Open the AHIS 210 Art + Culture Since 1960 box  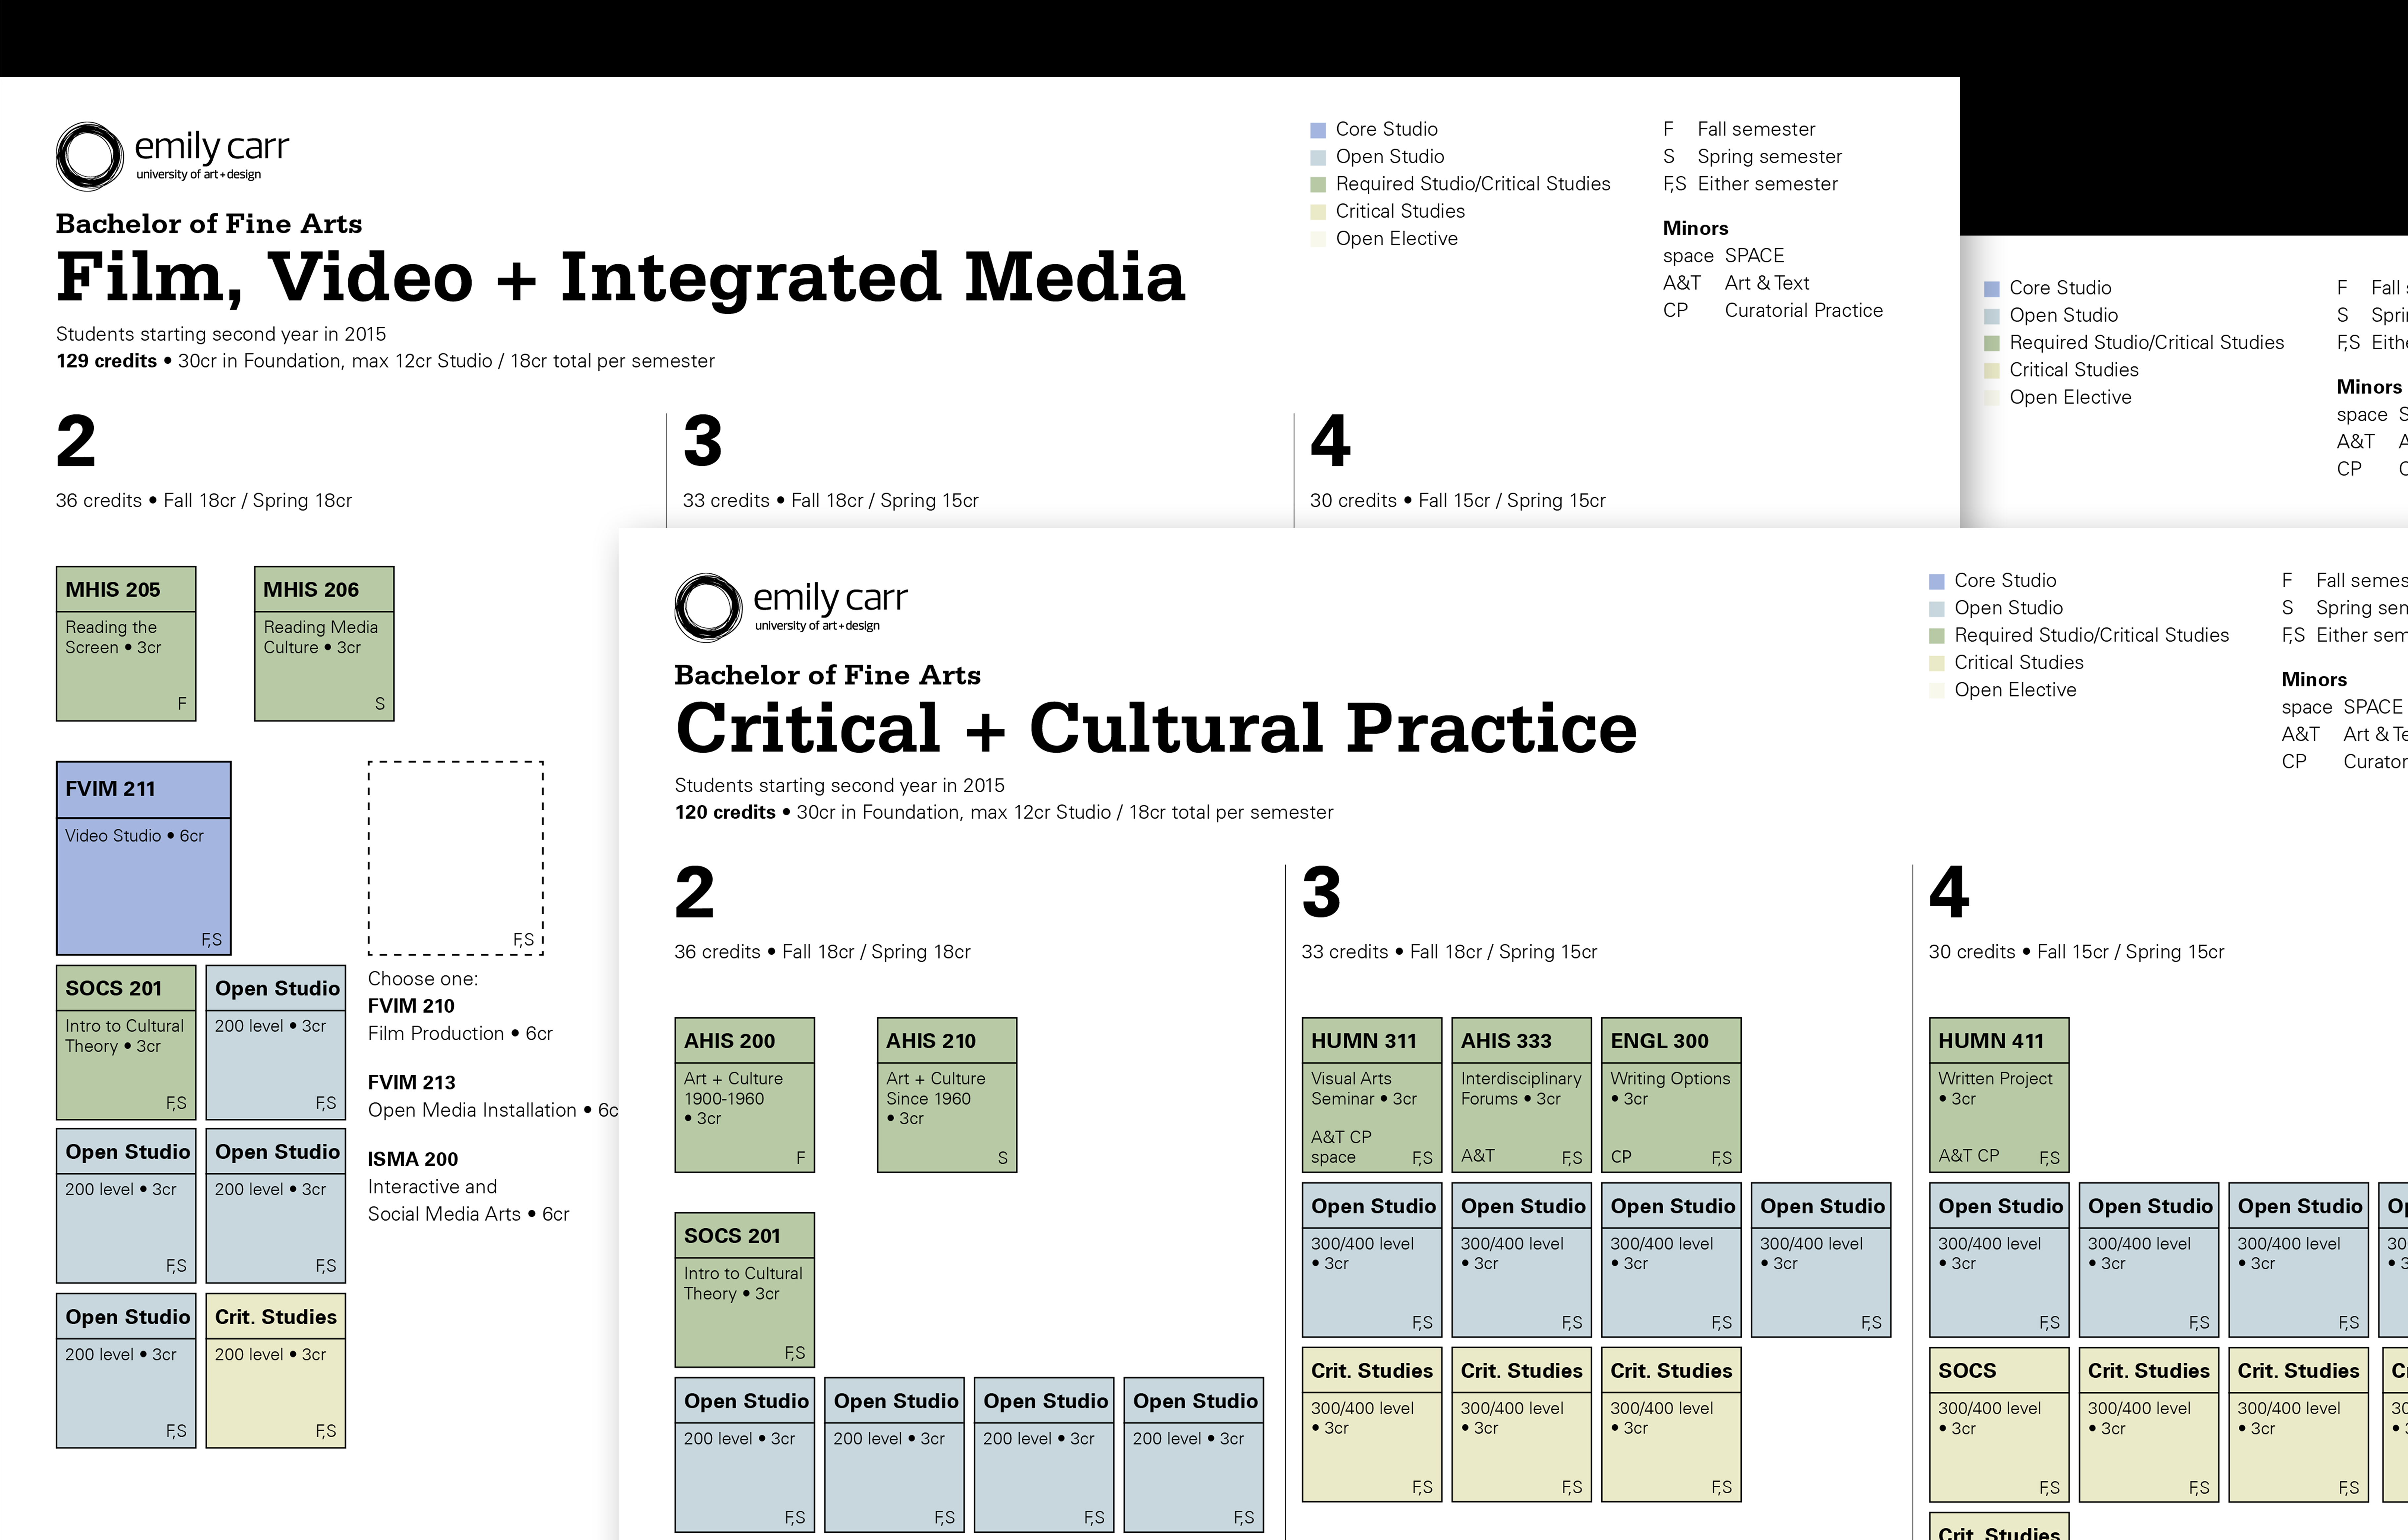pos(947,1095)
